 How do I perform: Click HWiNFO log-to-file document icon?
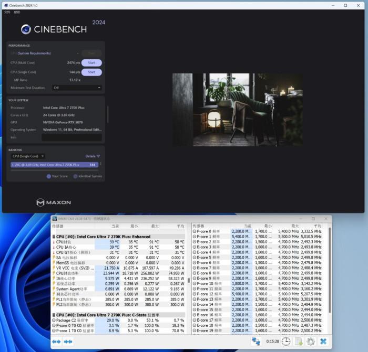pos(299,342)
